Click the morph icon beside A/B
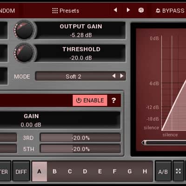This screenshot has height=186, width=186. tap(179, 171)
